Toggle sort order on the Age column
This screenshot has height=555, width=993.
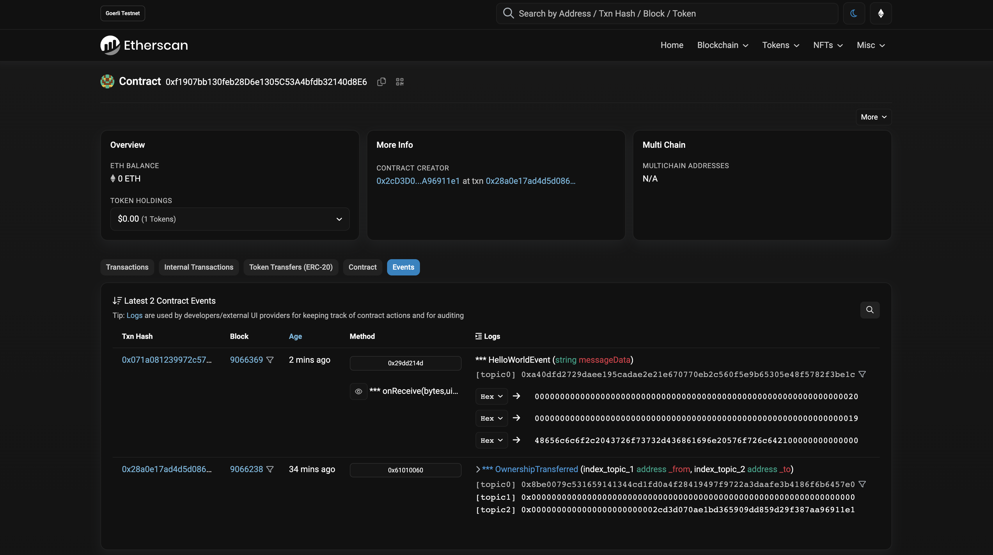pos(295,336)
